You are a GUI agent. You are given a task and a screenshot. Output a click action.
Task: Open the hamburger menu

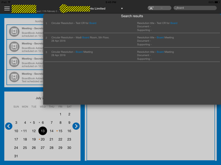[7, 8]
